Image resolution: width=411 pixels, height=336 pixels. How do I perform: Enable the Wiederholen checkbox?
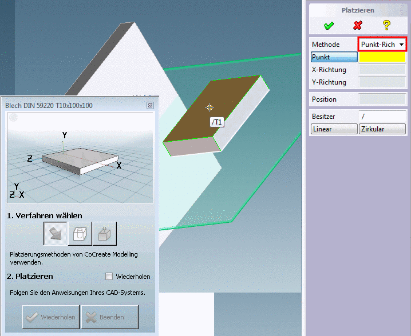(109, 277)
